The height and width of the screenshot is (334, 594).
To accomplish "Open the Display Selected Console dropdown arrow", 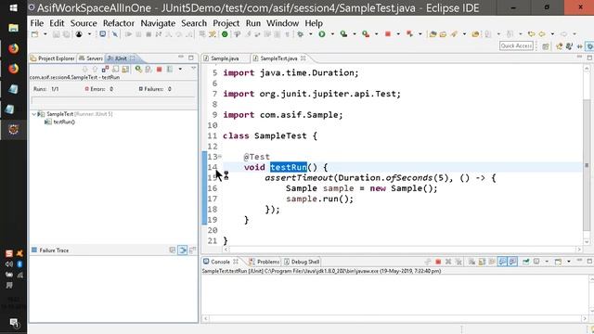I will (x=547, y=262).
